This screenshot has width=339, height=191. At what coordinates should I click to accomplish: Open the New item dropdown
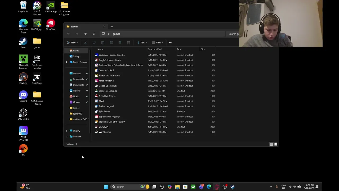click(x=72, y=42)
